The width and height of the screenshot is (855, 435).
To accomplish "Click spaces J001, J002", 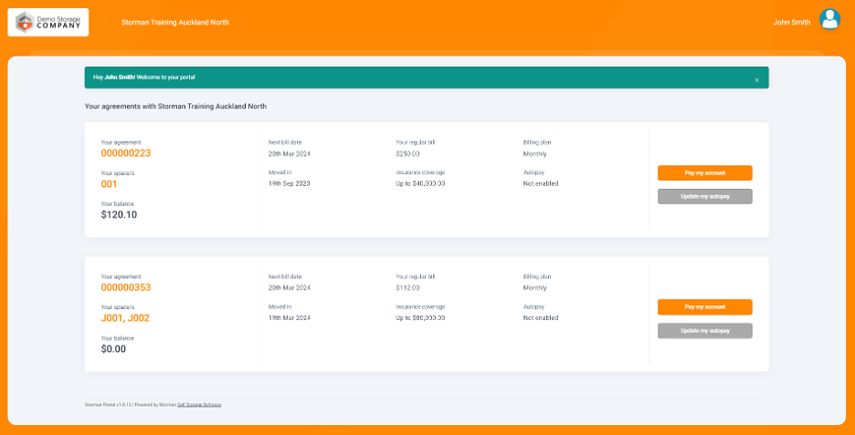I will (x=125, y=318).
